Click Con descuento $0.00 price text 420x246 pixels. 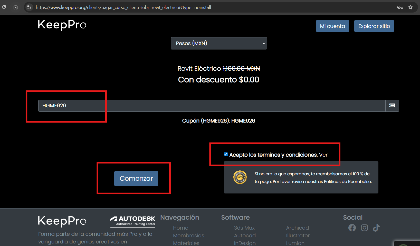(219, 80)
